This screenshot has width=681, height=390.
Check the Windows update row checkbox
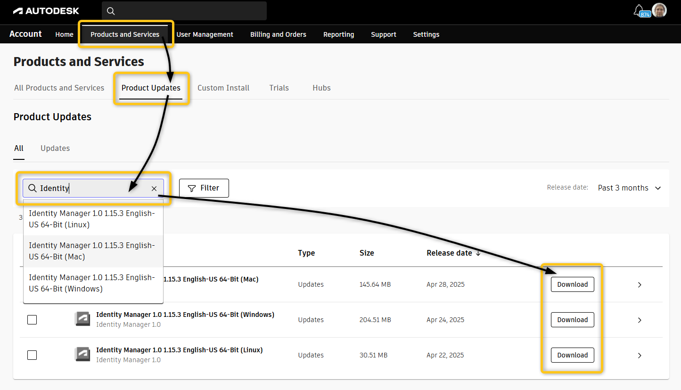coord(32,319)
